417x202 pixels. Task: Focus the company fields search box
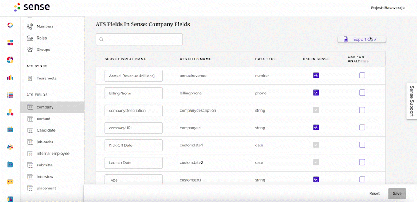click(x=139, y=40)
